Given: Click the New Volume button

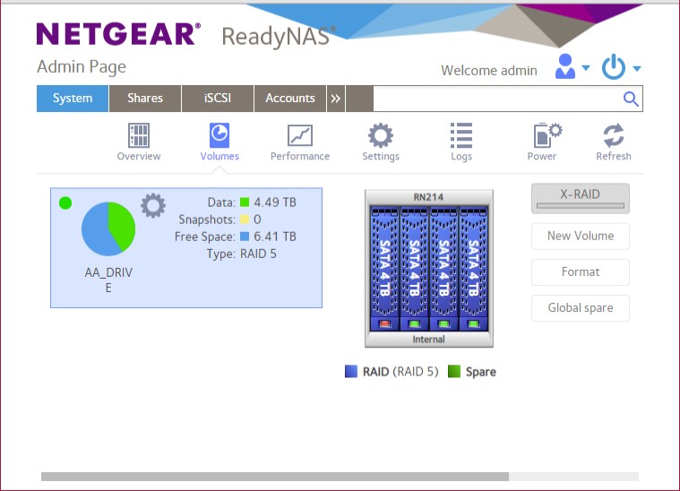Looking at the screenshot, I should tap(581, 236).
